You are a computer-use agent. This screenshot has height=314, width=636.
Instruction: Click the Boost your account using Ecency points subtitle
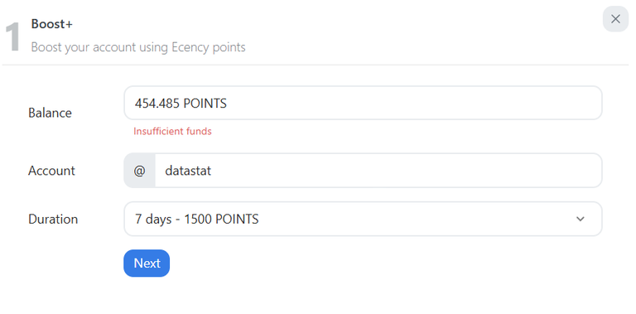tap(138, 47)
